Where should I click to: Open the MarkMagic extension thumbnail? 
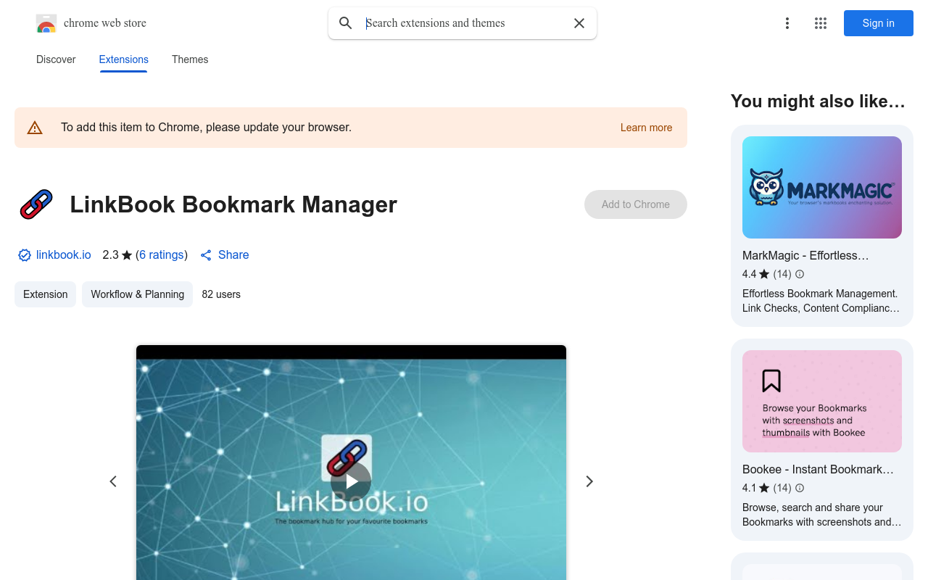pos(822,187)
